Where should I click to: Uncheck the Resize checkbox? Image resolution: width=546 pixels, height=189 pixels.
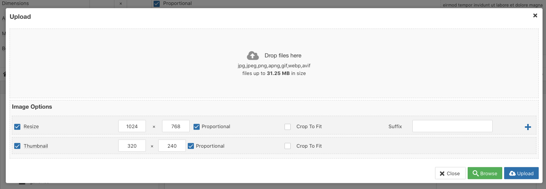tap(17, 127)
